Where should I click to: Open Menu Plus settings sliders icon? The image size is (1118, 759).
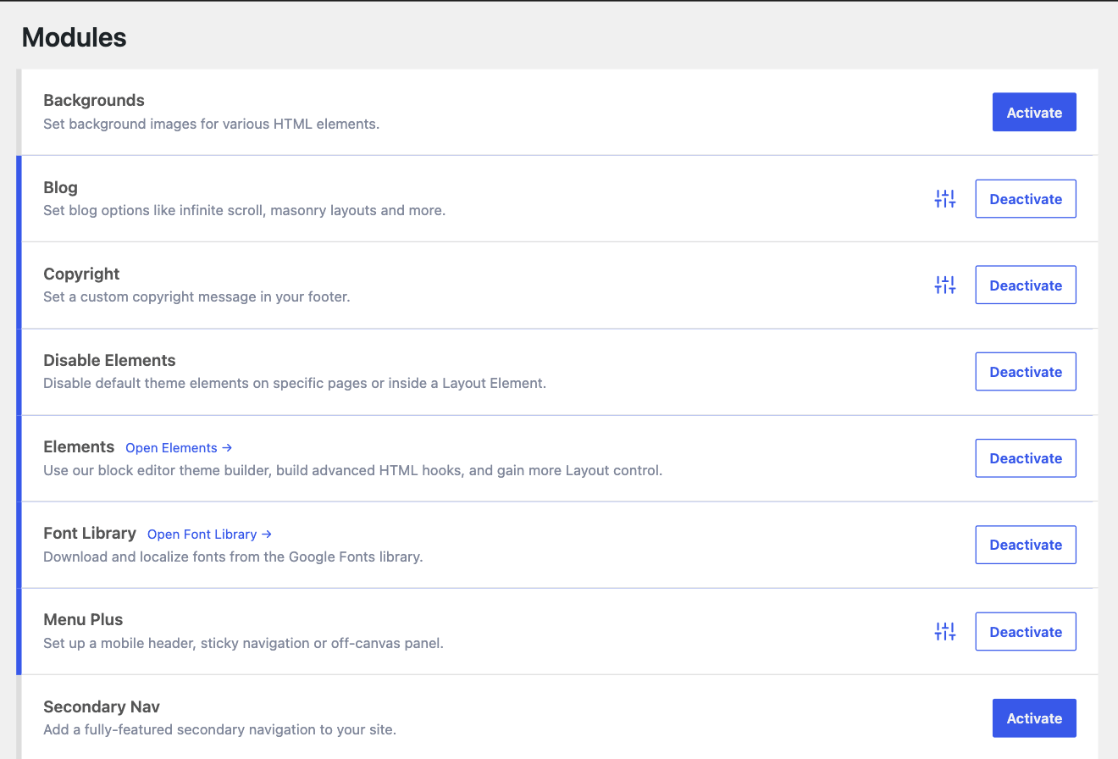coord(945,632)
